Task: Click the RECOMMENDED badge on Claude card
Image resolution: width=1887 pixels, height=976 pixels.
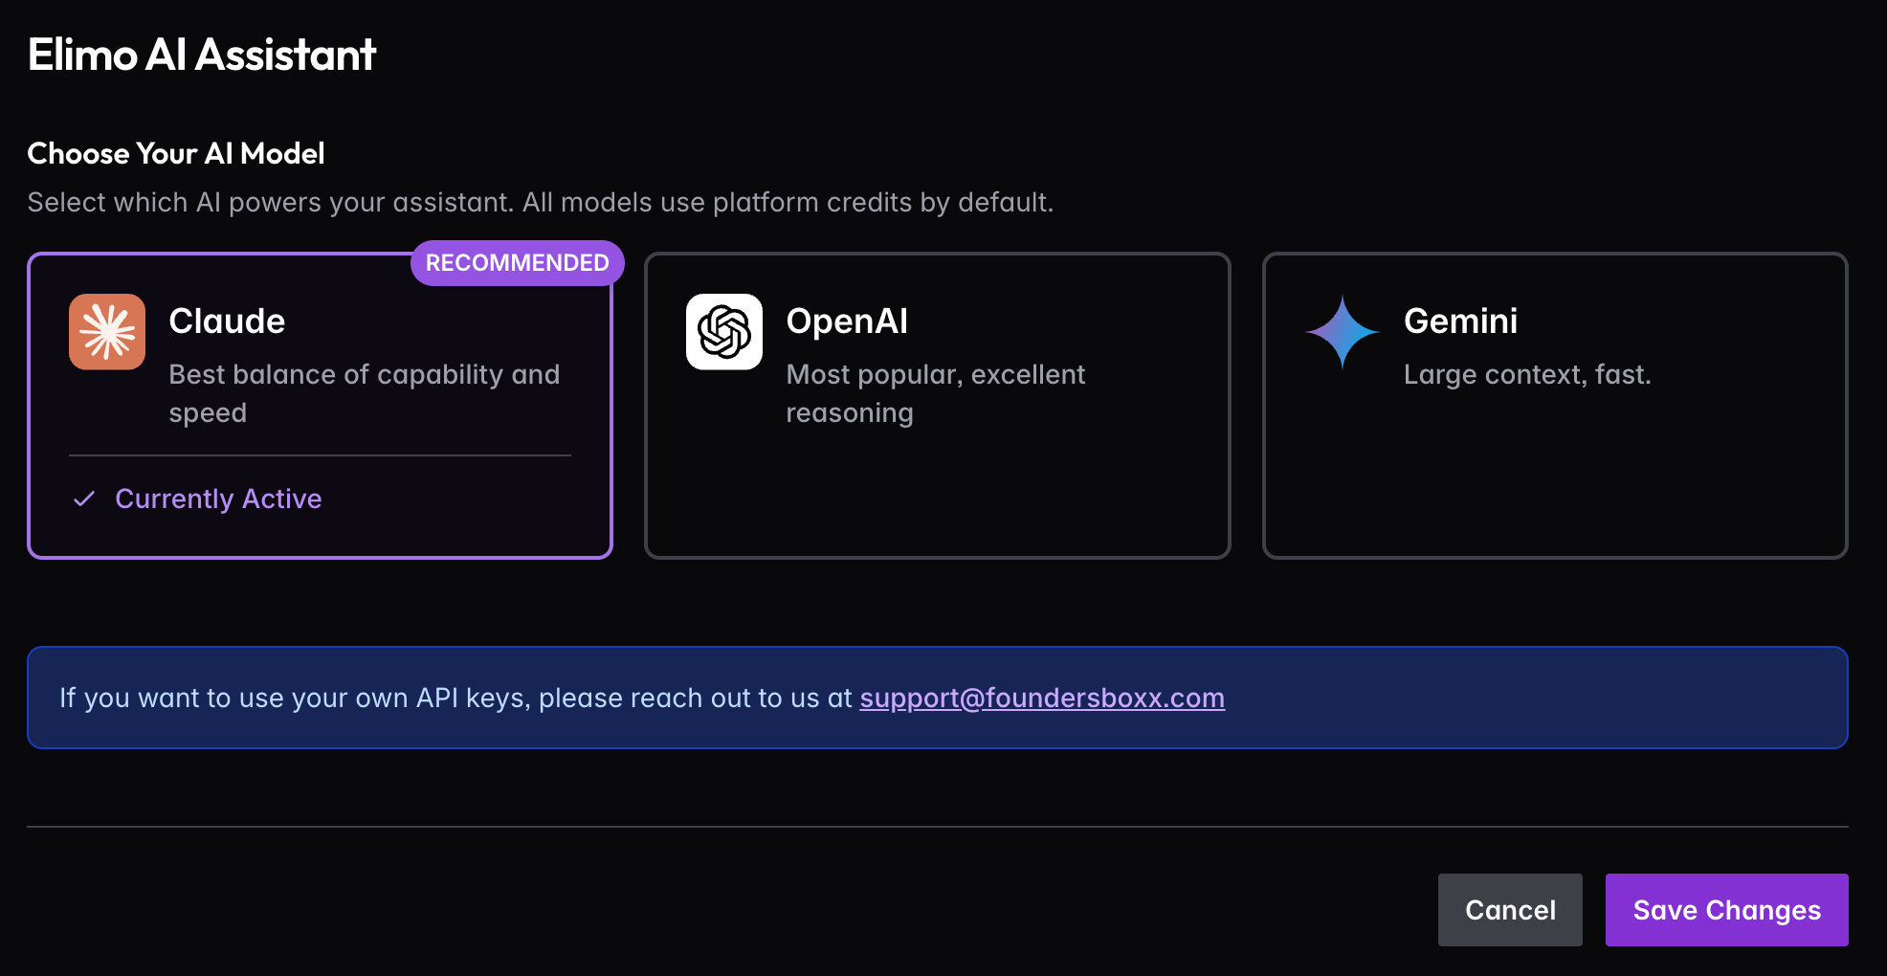Action: [x=517, y=263]
